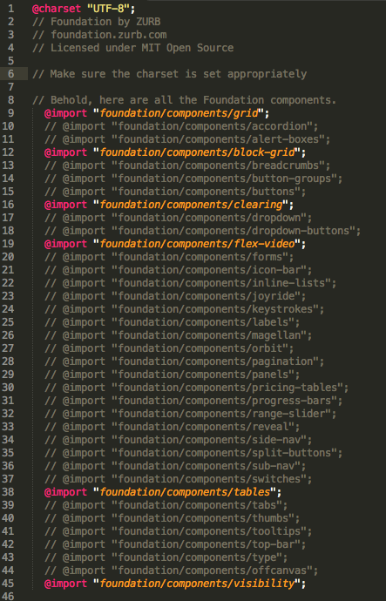
Task: Click the foundation/components/tables import path
Action: [185, 492]
